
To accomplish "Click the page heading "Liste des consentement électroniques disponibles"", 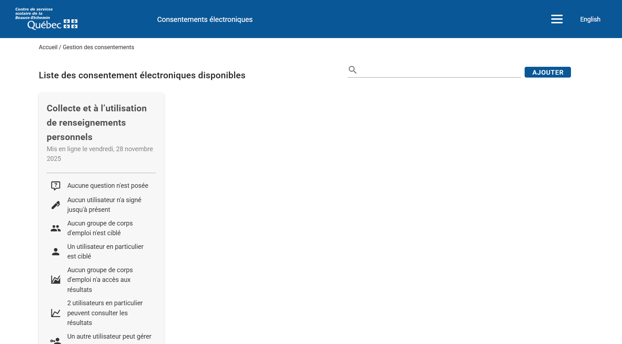I will (x=142, y=75).
